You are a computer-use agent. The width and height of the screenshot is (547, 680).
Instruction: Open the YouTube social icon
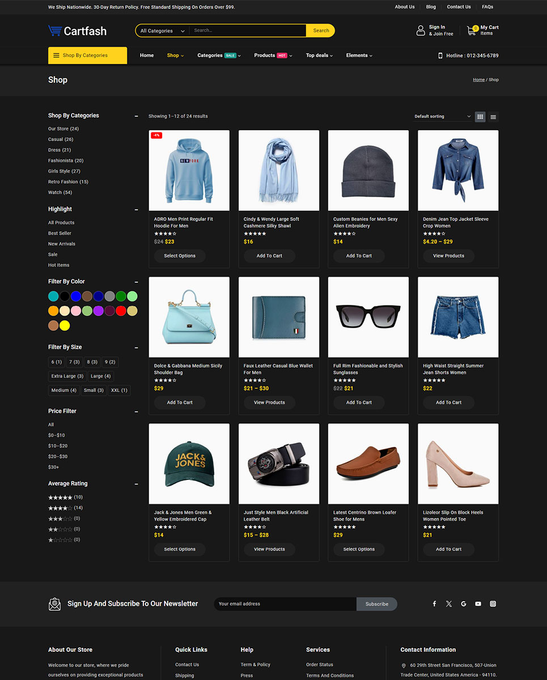478,604
